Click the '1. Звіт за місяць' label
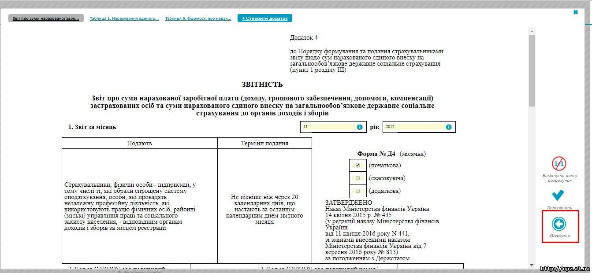The image size is (592, 273). point(92,127)
